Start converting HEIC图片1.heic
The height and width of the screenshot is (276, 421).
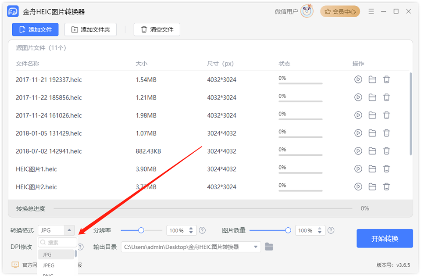358,169
